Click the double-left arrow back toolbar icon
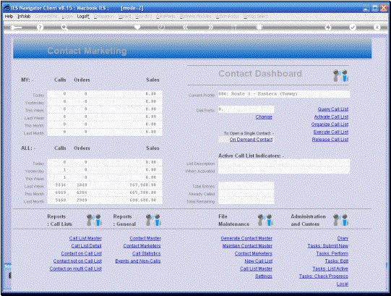This screenshot has height=296, width=391. tap(186, 28)
